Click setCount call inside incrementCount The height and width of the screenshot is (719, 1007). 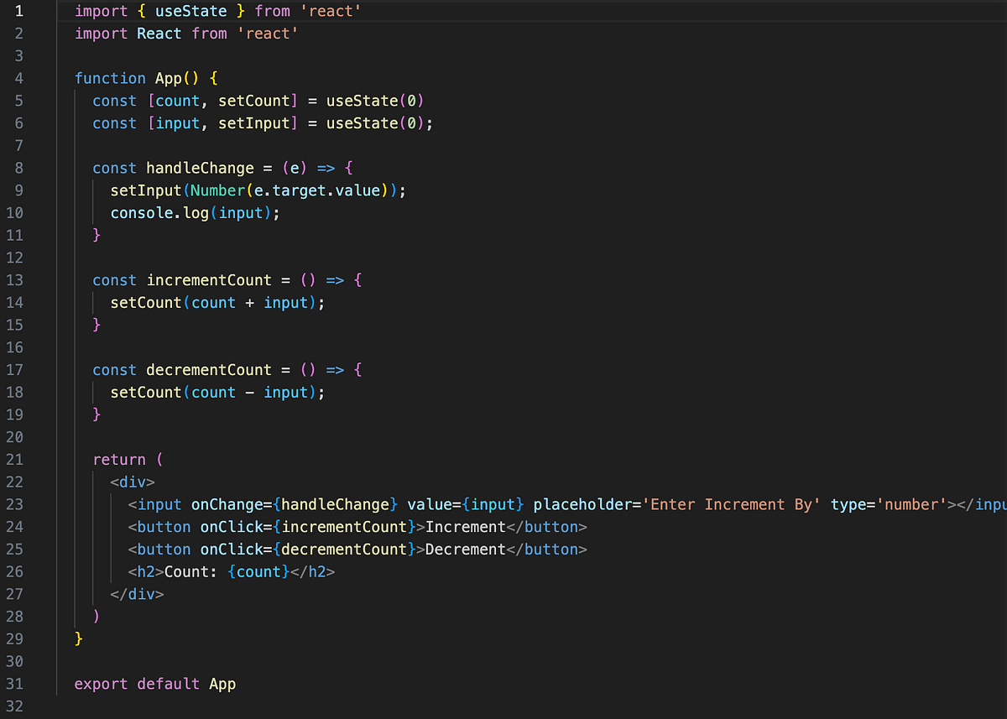(x=145, y=303)
